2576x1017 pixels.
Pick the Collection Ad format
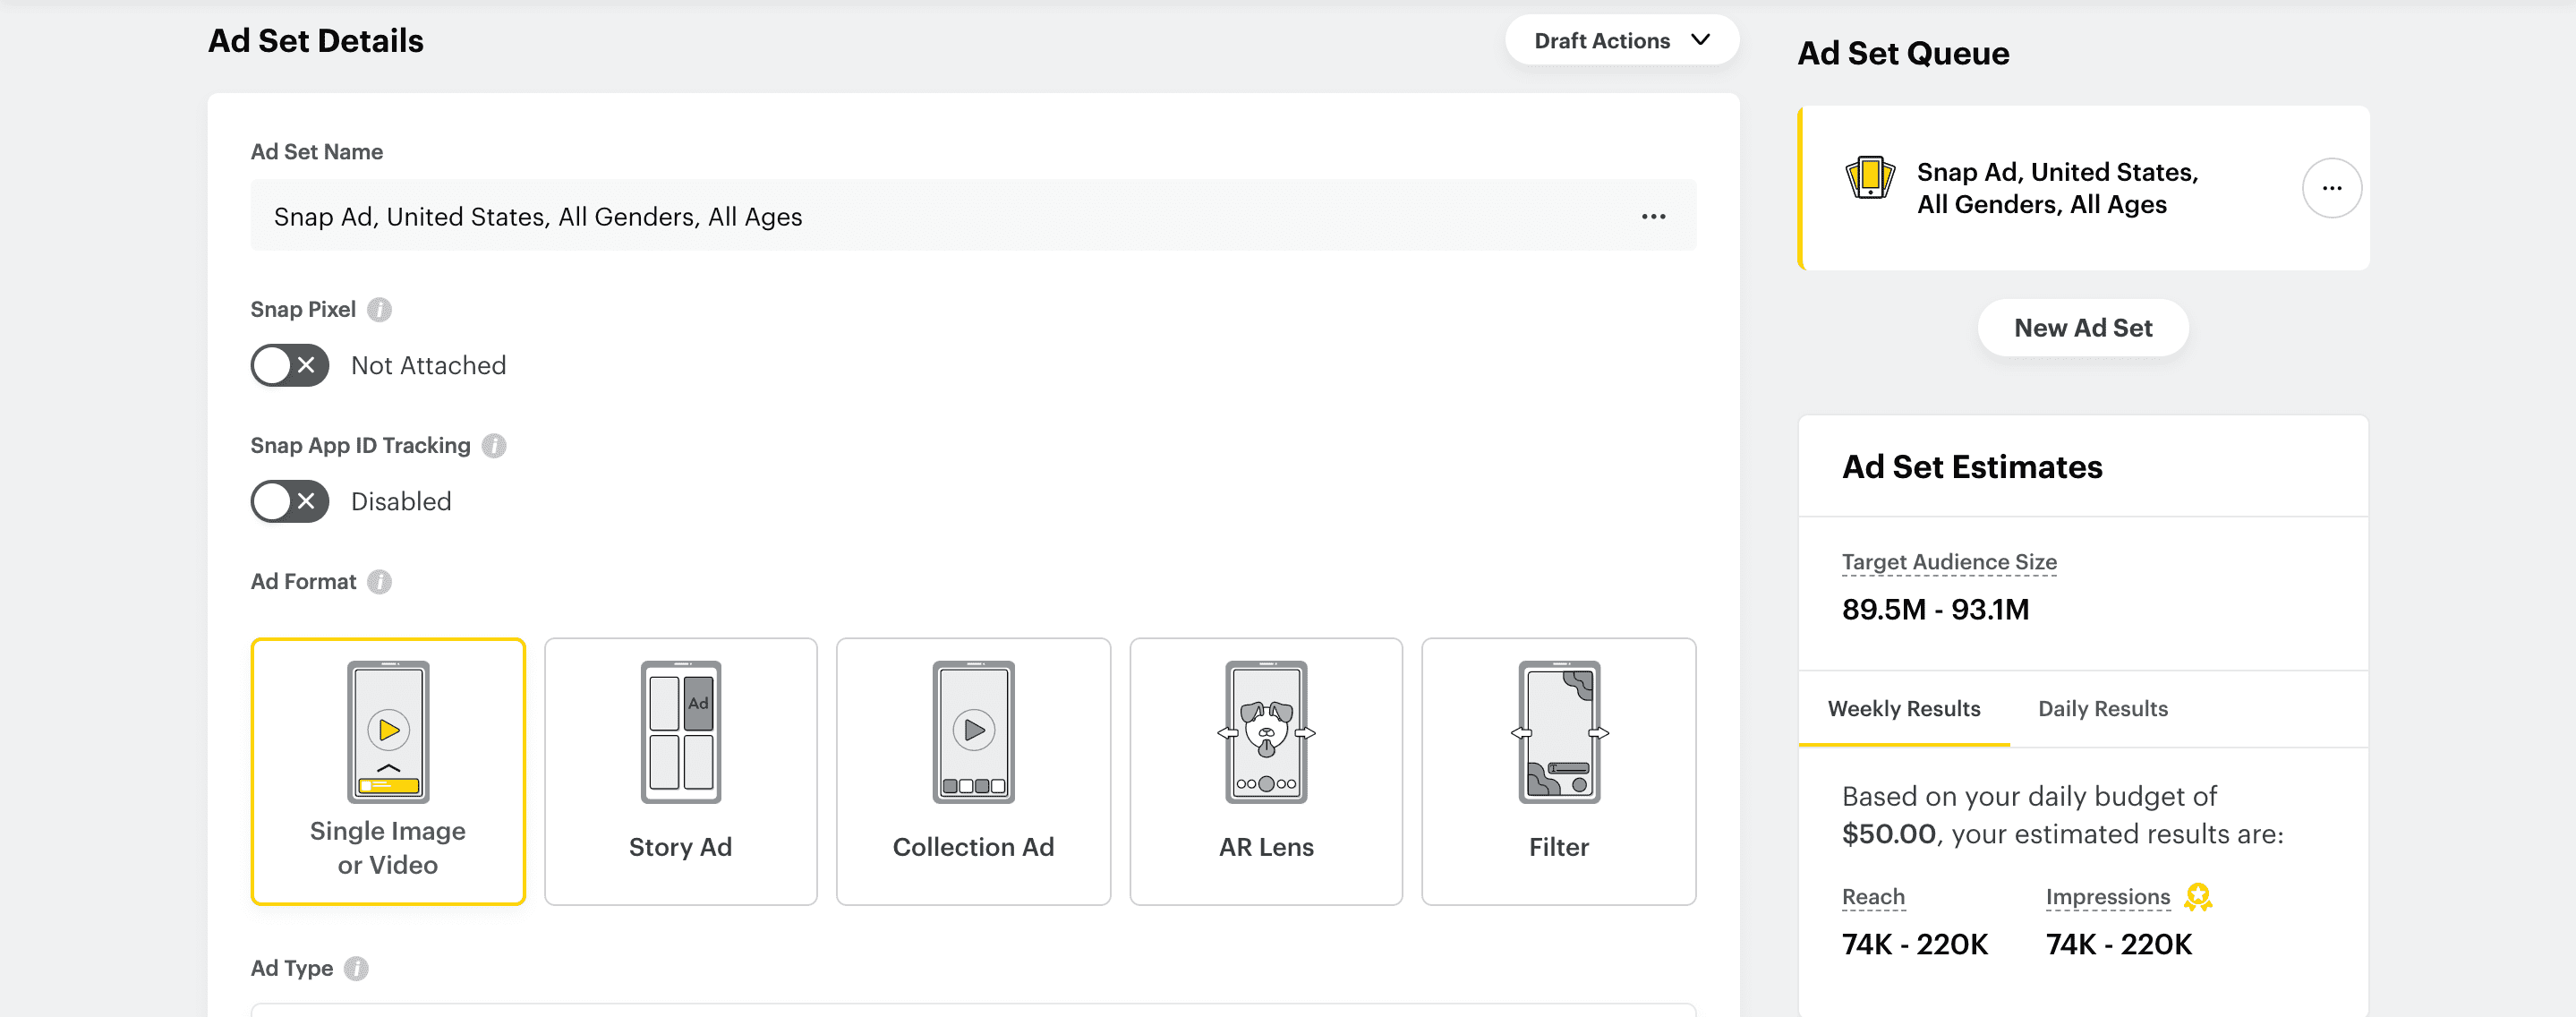972,771
